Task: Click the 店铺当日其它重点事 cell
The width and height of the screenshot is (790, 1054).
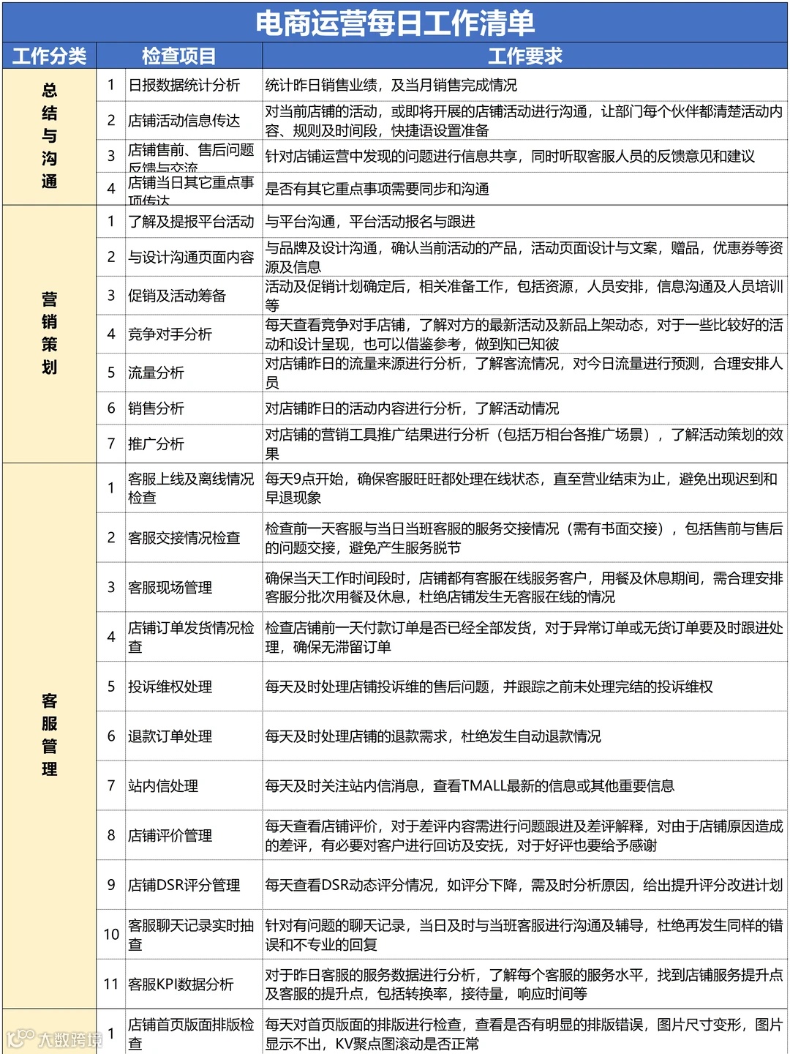Action: [x=194, y=189]
